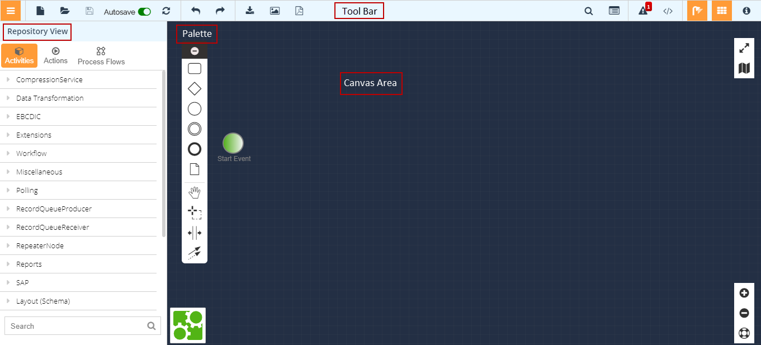The width and height of the screenshot is (761, 345).
Task: Select the diamond gateway shape in the palette
Action: point(195,89)
